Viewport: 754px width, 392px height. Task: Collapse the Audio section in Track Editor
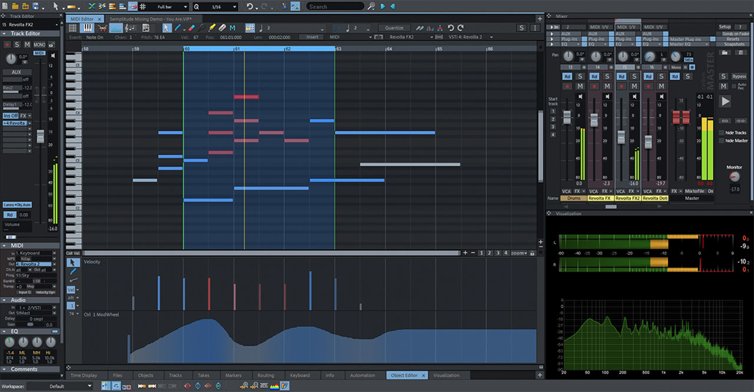(31, 300)
